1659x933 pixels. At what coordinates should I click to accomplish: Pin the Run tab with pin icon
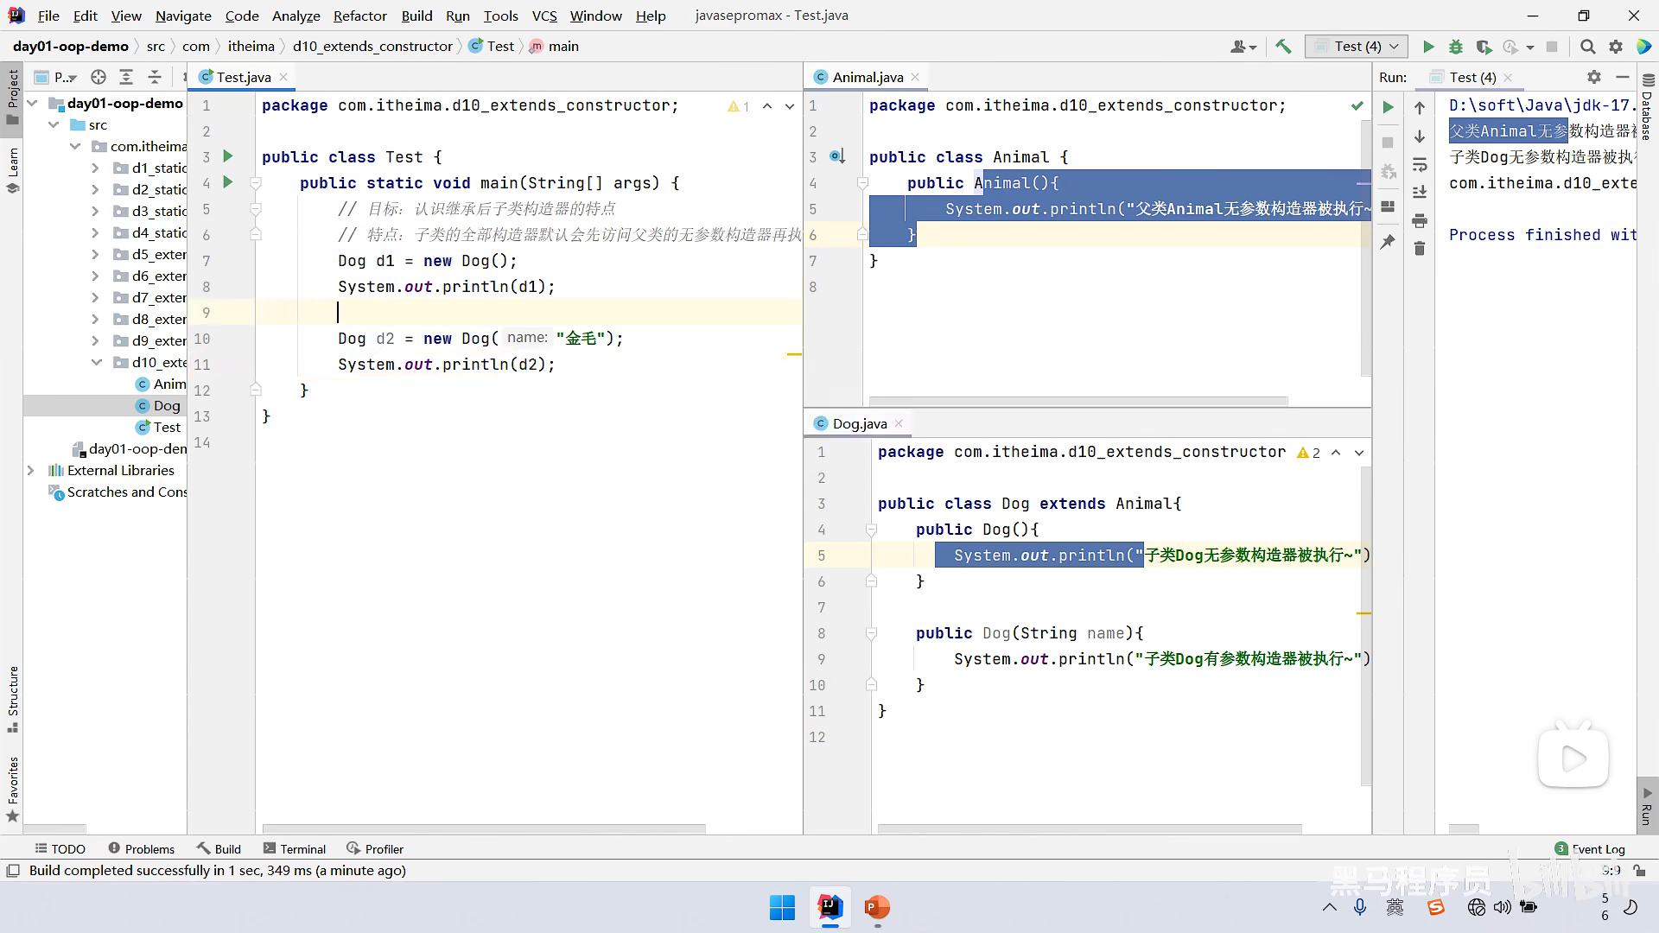coord(1388,242)
